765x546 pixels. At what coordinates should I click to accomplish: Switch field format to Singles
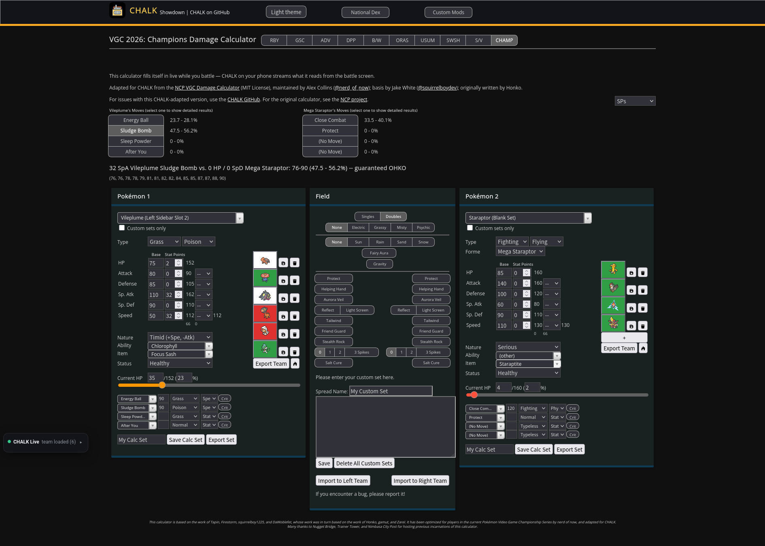click(x=368, y=217)
